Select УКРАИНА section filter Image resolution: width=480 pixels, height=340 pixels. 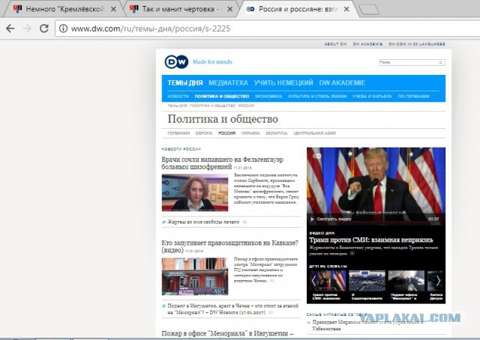click(250, 133)
